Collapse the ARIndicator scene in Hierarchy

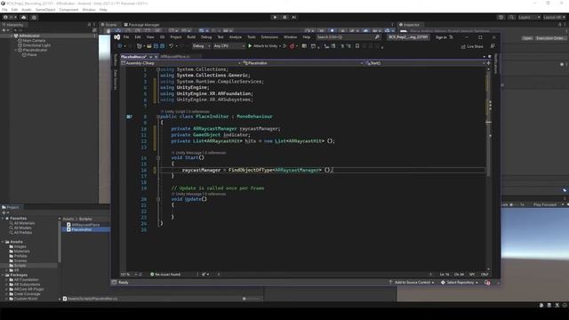[12, 36]
